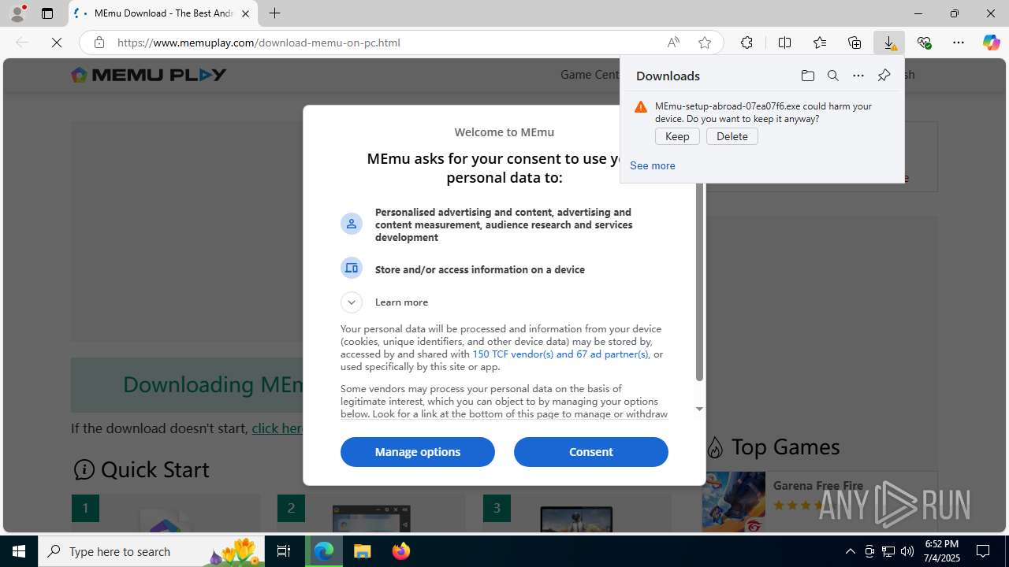This screenshot has height=567, width=1009.
Task: Toggle split screen view icon
Action: (x=784, y=43)
